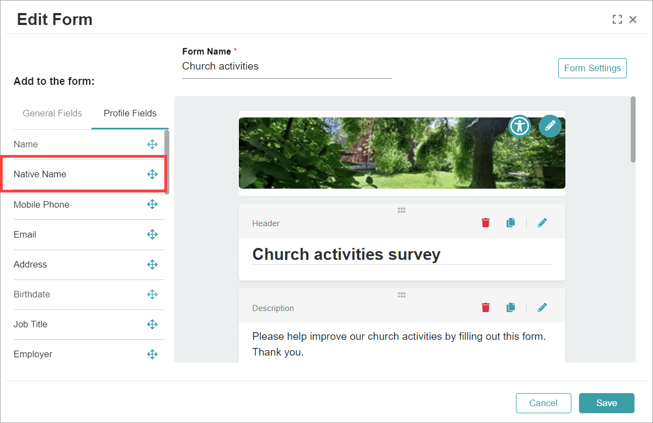This screenshot has width=653, height=423.
Task: Close the Edit Form dialog
Action: point(633,20)
